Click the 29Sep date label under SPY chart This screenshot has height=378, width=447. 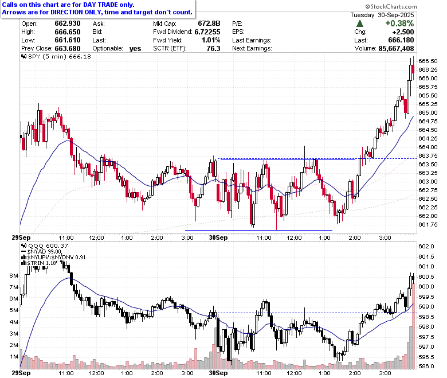[21, 237]
